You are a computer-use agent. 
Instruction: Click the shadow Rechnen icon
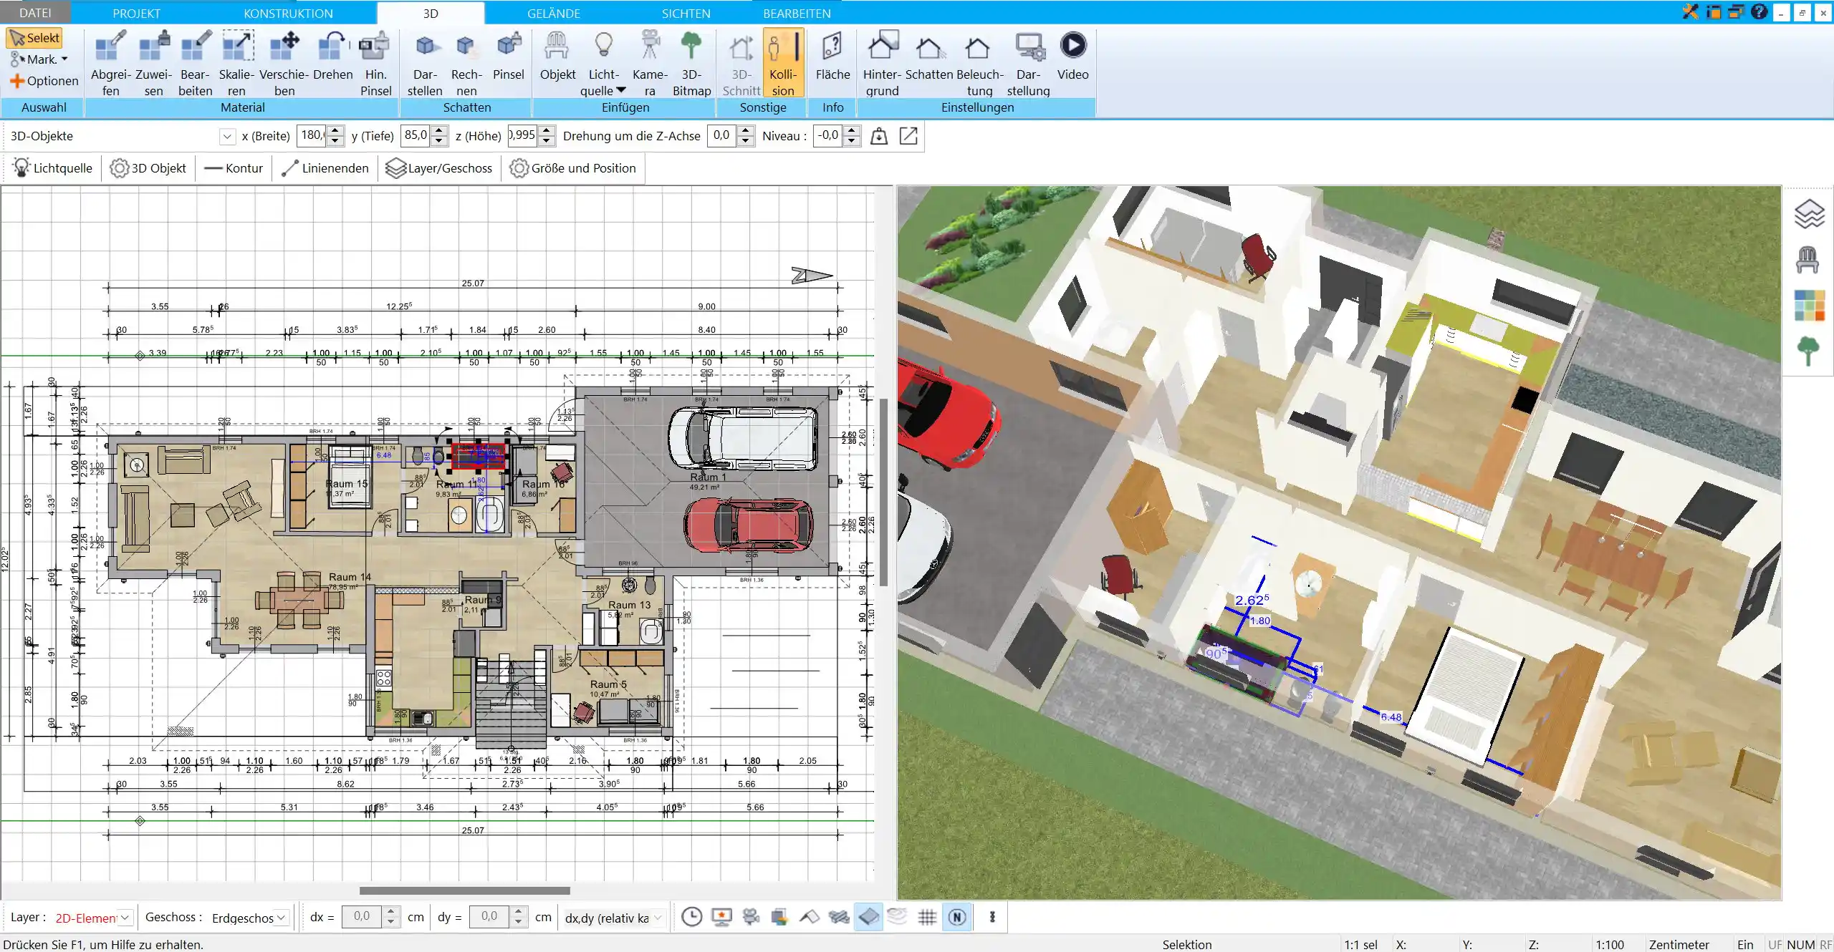(466, 63)
